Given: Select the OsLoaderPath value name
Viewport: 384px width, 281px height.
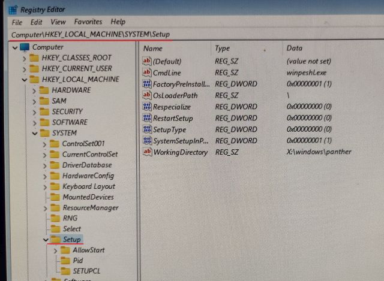Looking at the screenshot, I should 175,96.
